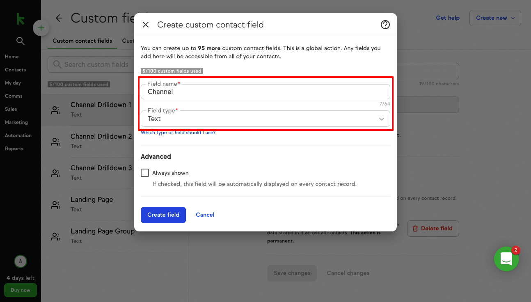Click the green plus add button
This screenshot has height=302, width=531.
[41, 28]
